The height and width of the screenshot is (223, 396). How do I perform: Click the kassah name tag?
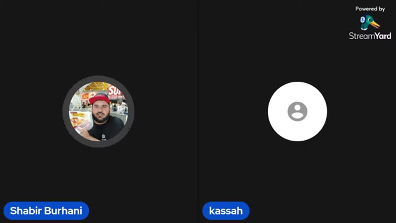point(226,211)
